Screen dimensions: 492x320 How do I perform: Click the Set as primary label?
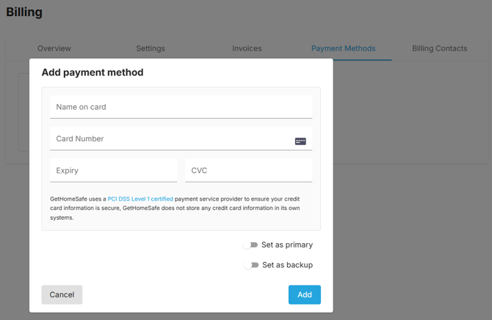[287, 245]
